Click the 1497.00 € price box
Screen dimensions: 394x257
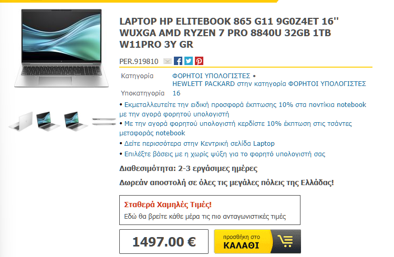(164, 241)
